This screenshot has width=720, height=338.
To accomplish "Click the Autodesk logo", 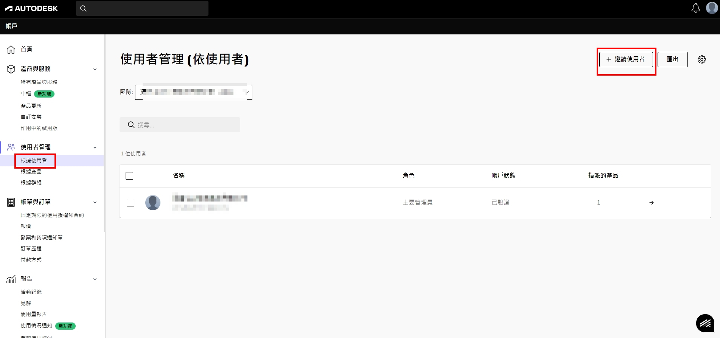I will pyautogui.click(x=31, y=8).
